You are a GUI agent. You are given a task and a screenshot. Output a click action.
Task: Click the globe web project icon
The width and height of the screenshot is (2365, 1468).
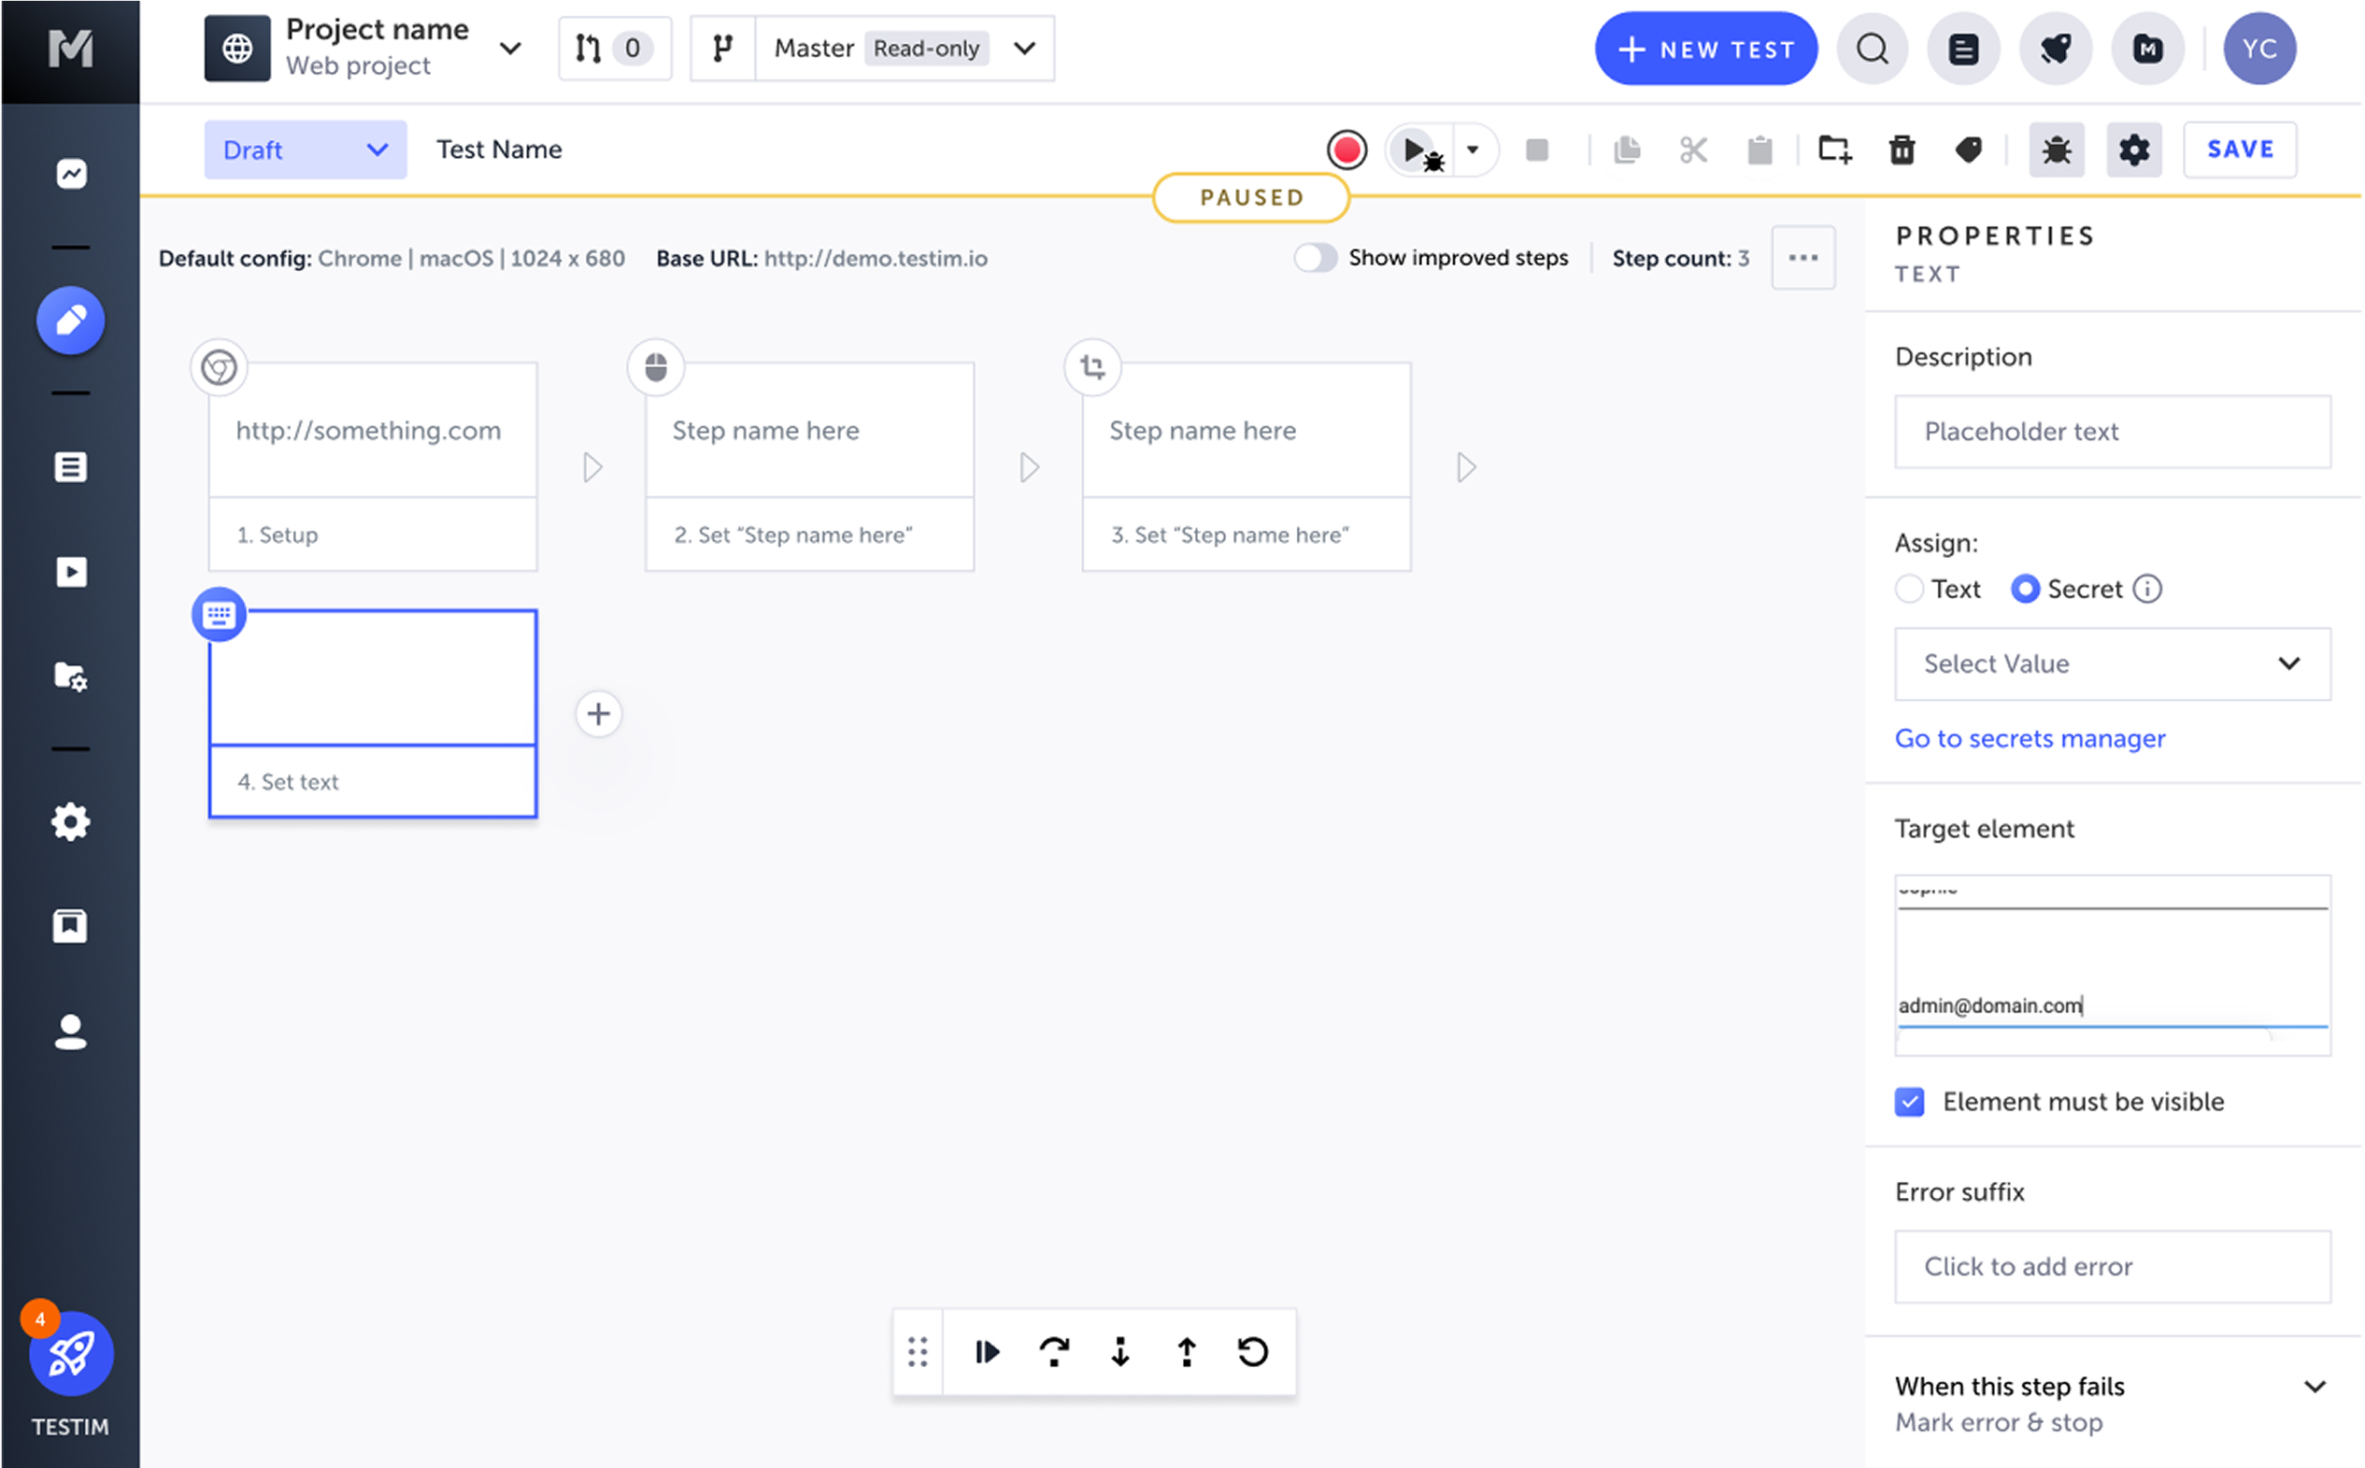tap(238, 49)
